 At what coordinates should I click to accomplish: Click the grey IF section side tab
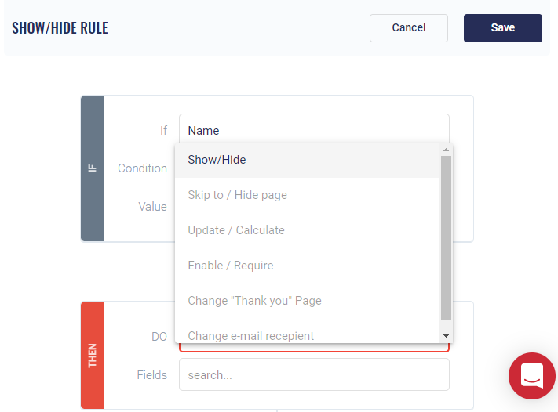[x=93, y=168]
